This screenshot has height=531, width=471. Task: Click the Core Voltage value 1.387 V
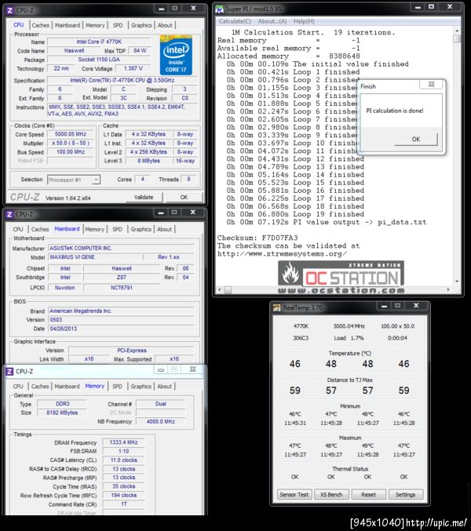(133, 68)
